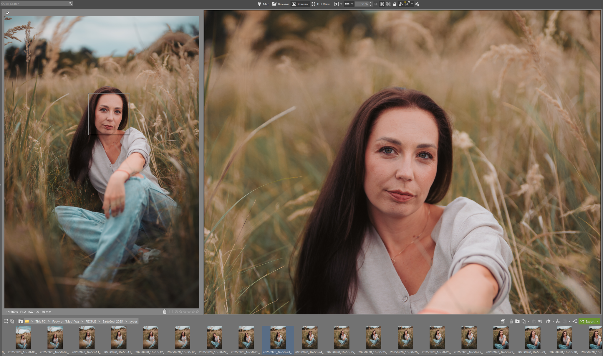Click the go up one folder icon
Screen dimensions: 603x356
pyautogui.click(x=20, y=322)
